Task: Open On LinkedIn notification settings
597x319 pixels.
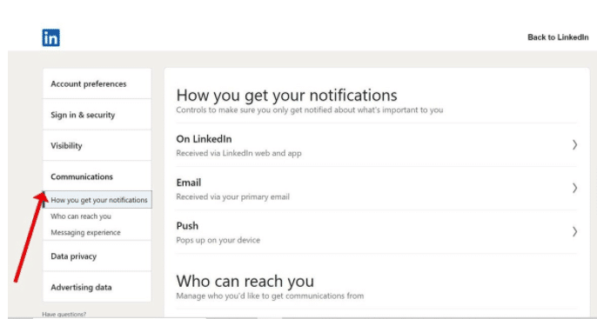Action: tap(376, 145)
